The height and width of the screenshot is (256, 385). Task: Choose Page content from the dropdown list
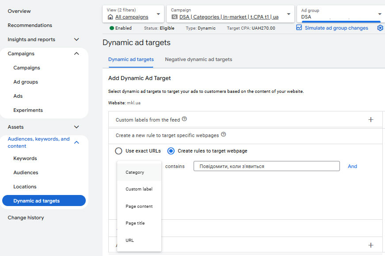(139, 206)
